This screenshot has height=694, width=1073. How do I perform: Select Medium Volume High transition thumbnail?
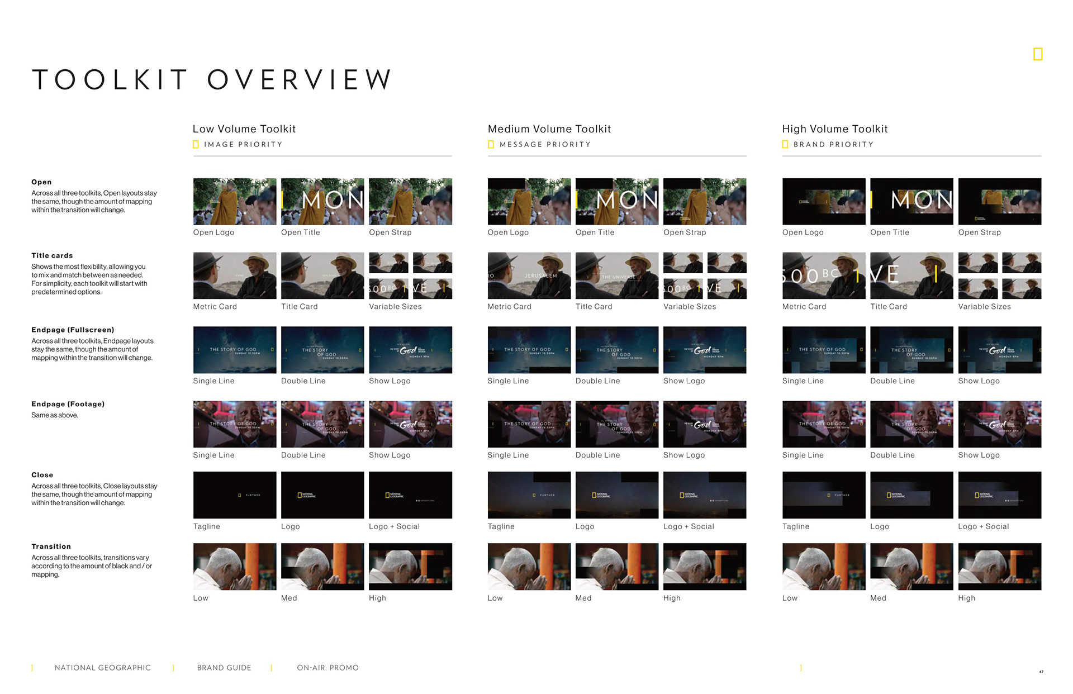pyautogui.click(x=705, y=567)
